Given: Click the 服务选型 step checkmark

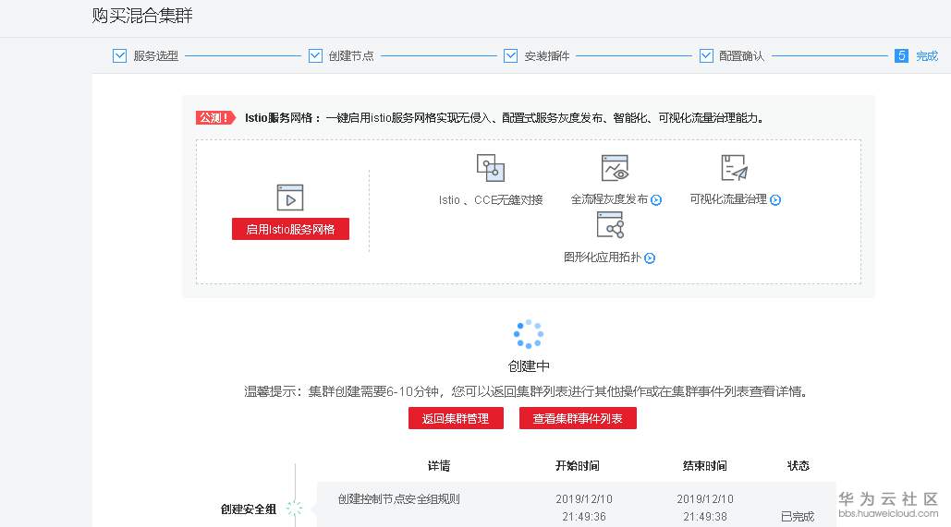Looking at the screenshot, I should [x=119, y=55].
